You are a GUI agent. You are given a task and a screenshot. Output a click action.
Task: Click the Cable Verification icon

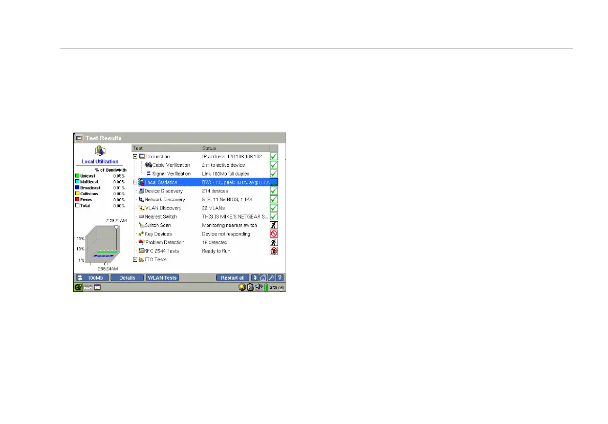(148, 165)
